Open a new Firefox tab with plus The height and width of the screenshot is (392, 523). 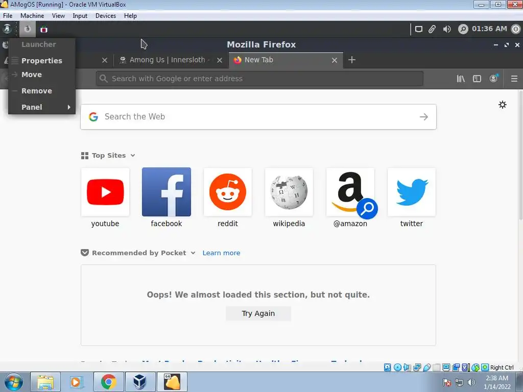pos(351,60)
